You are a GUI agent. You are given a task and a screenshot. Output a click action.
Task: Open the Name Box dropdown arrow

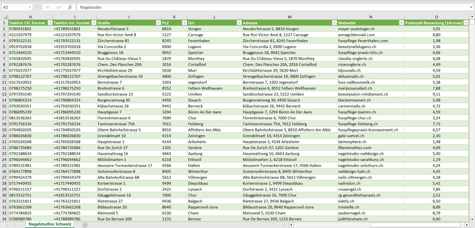(30, 7)
